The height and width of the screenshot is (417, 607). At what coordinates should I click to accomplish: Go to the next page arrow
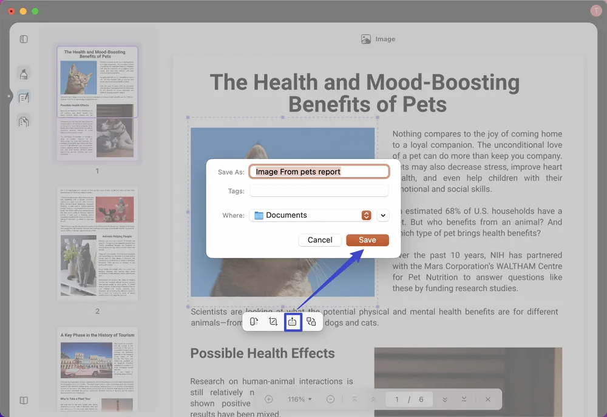pyautogui.click(x=445, y=399)
